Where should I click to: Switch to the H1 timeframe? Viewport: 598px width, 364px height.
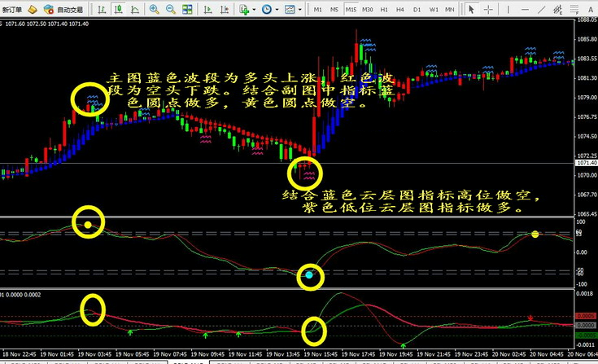384,10
